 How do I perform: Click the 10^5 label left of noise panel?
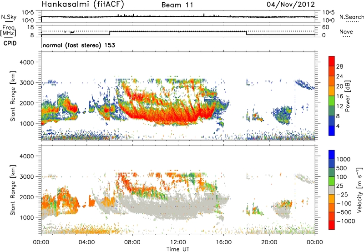[28, 13]
